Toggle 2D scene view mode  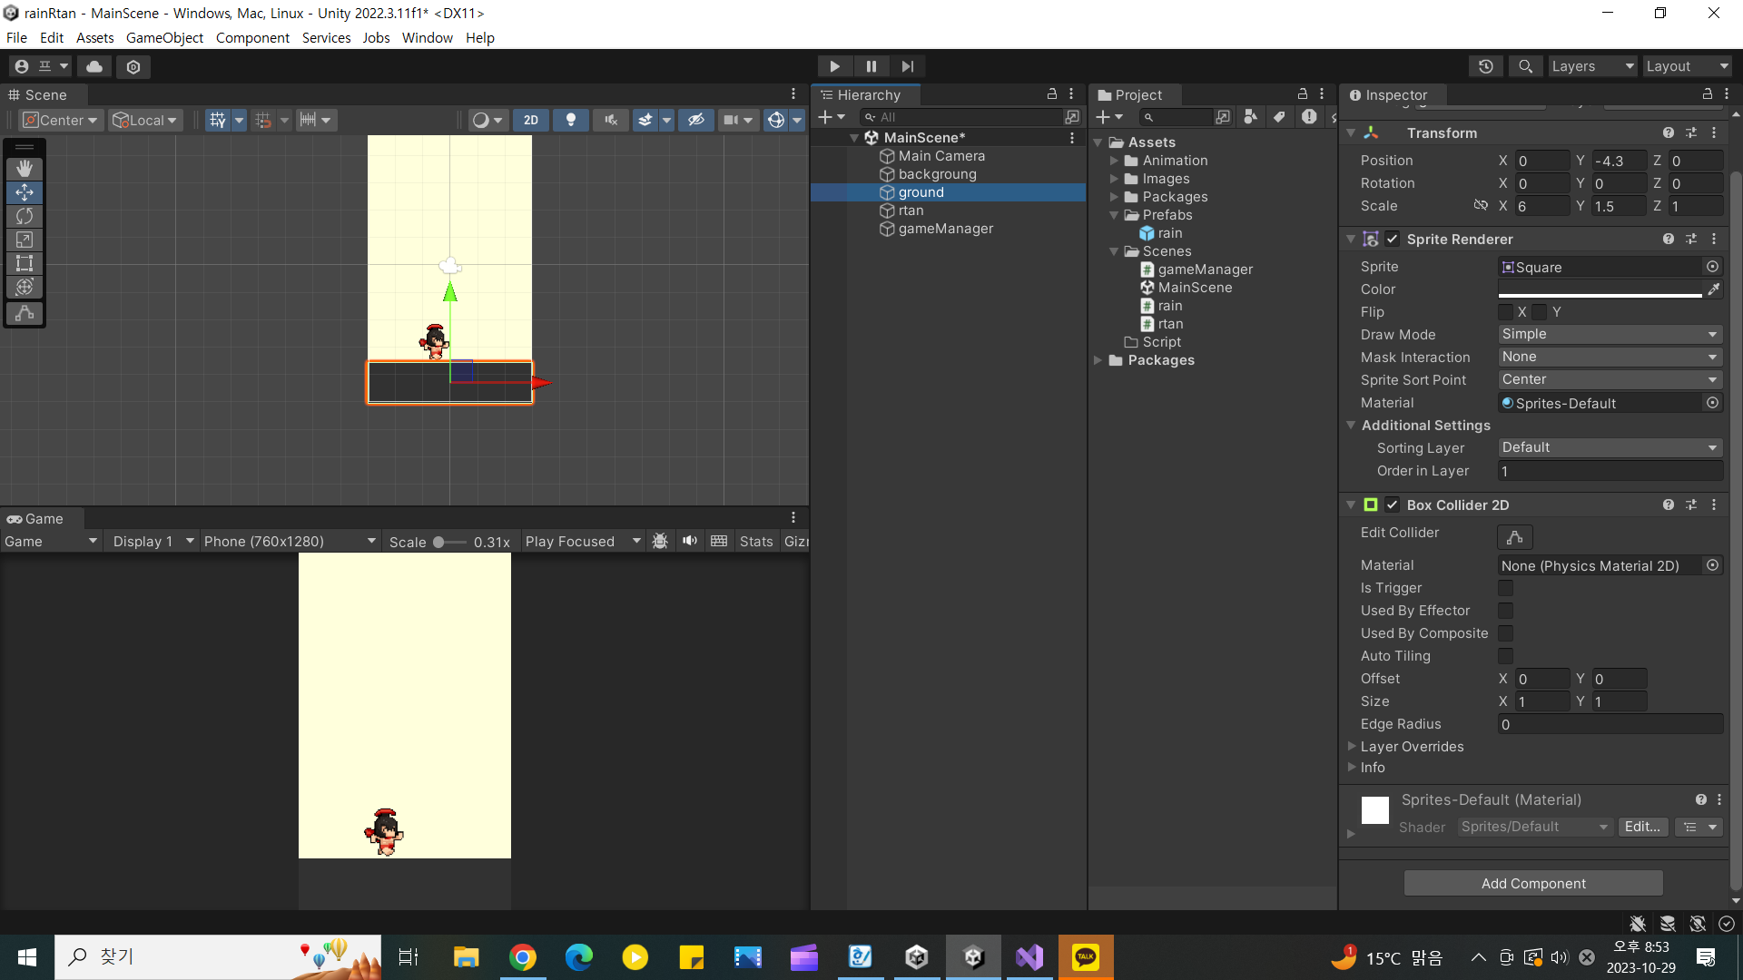tap(531, 120)
